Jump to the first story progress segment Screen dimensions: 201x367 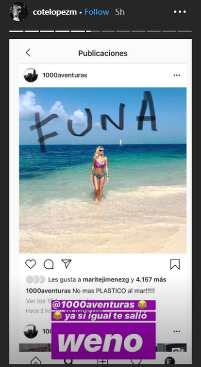[x=16, y=31]
